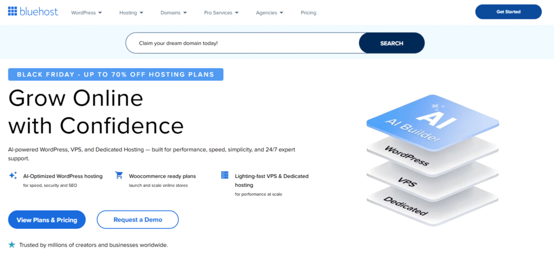This screenshot has width=554, height=273.
Task: Click the Grow Online with Confidence heading
Action: tap(96, 112)
